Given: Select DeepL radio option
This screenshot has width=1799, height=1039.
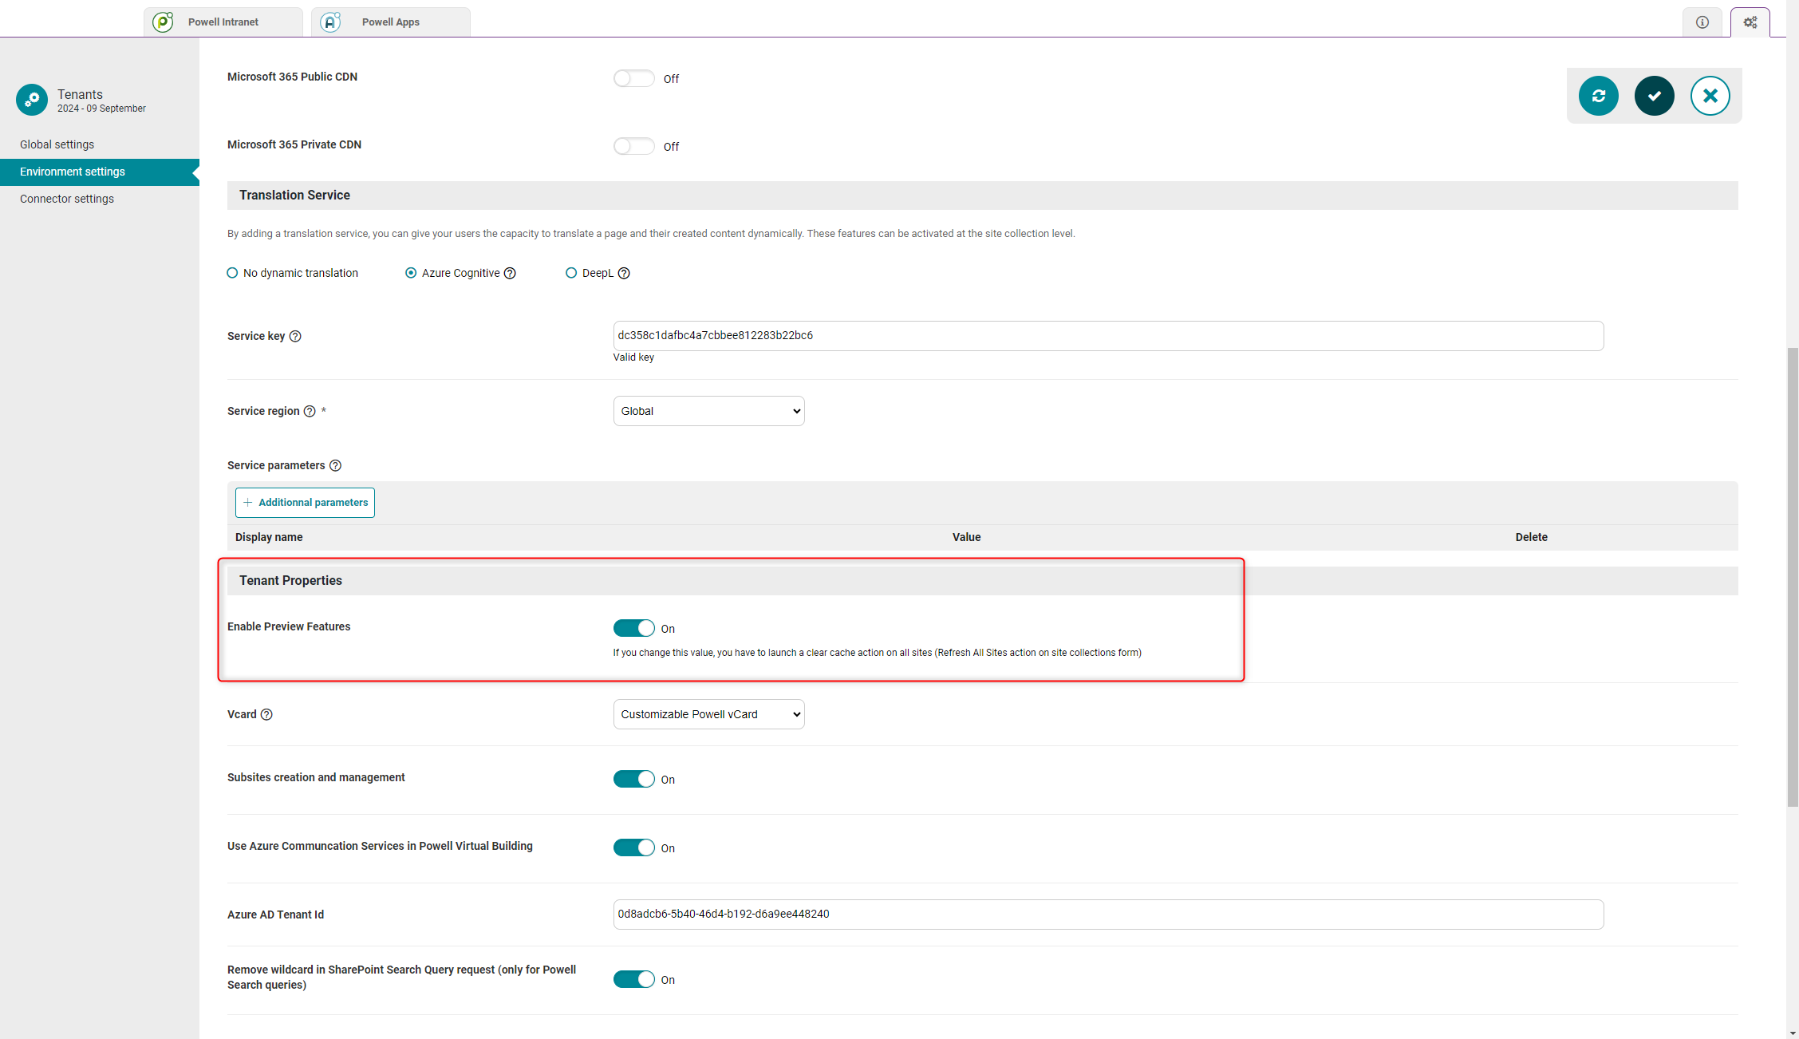Looking at the screenshot, I should point(571,273).
